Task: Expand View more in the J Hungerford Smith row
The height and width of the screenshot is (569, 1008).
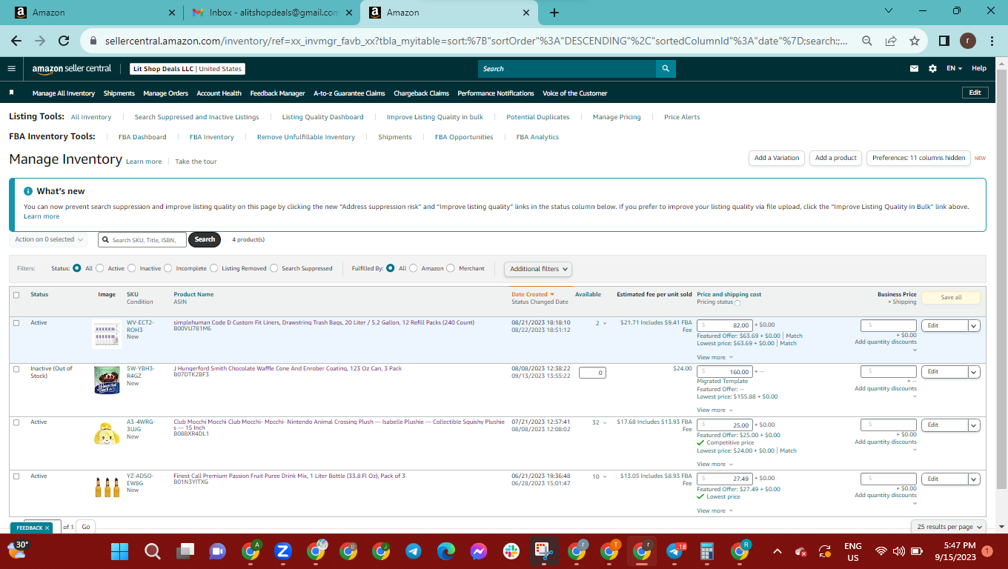Action: tap(714, 410)
